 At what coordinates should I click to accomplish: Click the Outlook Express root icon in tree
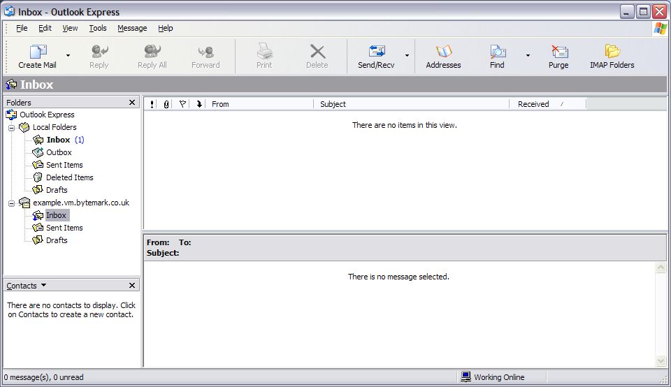tap(12, 115)
